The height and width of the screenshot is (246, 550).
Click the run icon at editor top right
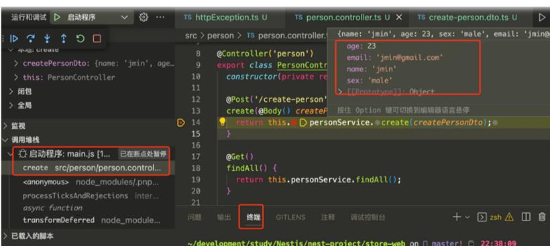(542, 17)
